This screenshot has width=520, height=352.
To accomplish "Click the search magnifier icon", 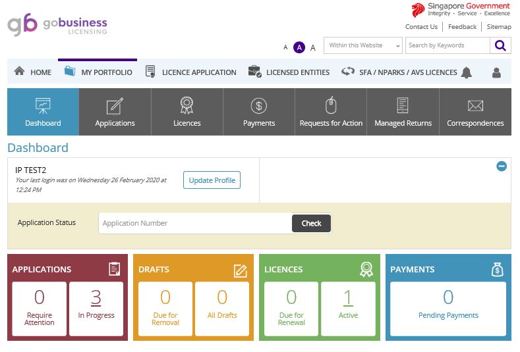I will [500, 45].
